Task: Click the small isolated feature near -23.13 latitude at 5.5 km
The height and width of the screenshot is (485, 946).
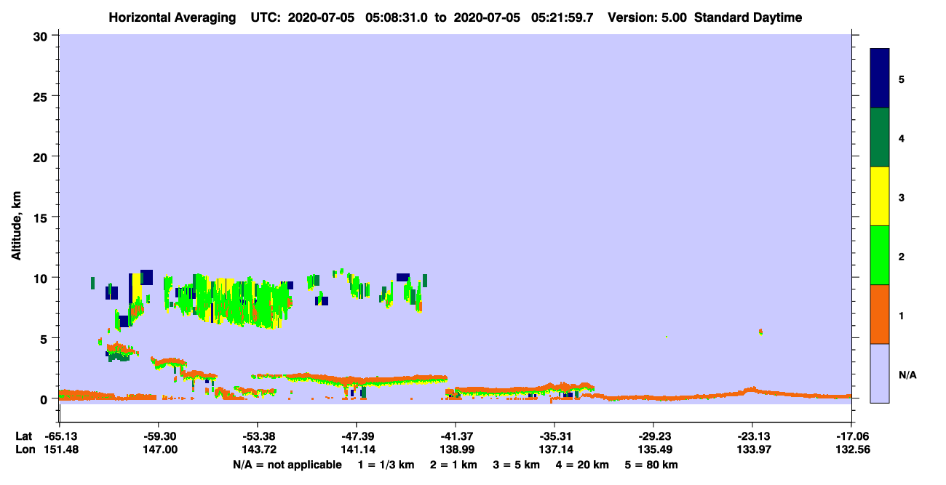Action: 760,332
